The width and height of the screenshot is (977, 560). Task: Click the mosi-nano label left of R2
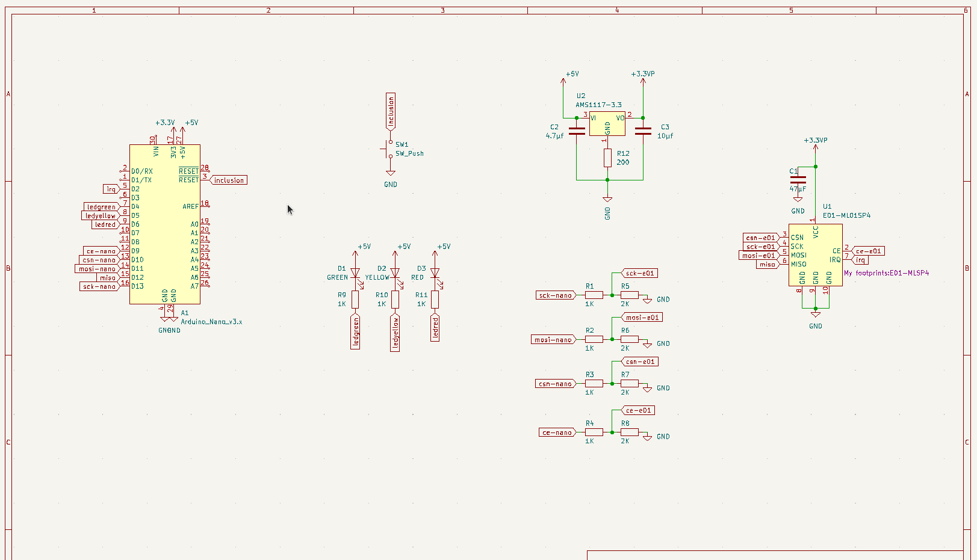point(553,340)
